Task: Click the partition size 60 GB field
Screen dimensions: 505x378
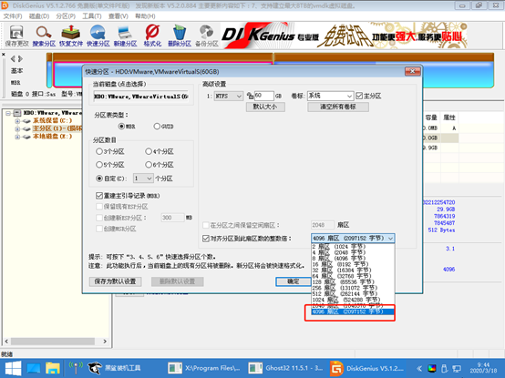Action: 264,96
